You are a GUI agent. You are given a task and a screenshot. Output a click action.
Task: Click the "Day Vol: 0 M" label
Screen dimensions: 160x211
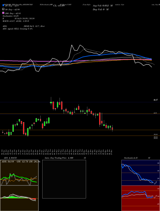coord(100,9)
